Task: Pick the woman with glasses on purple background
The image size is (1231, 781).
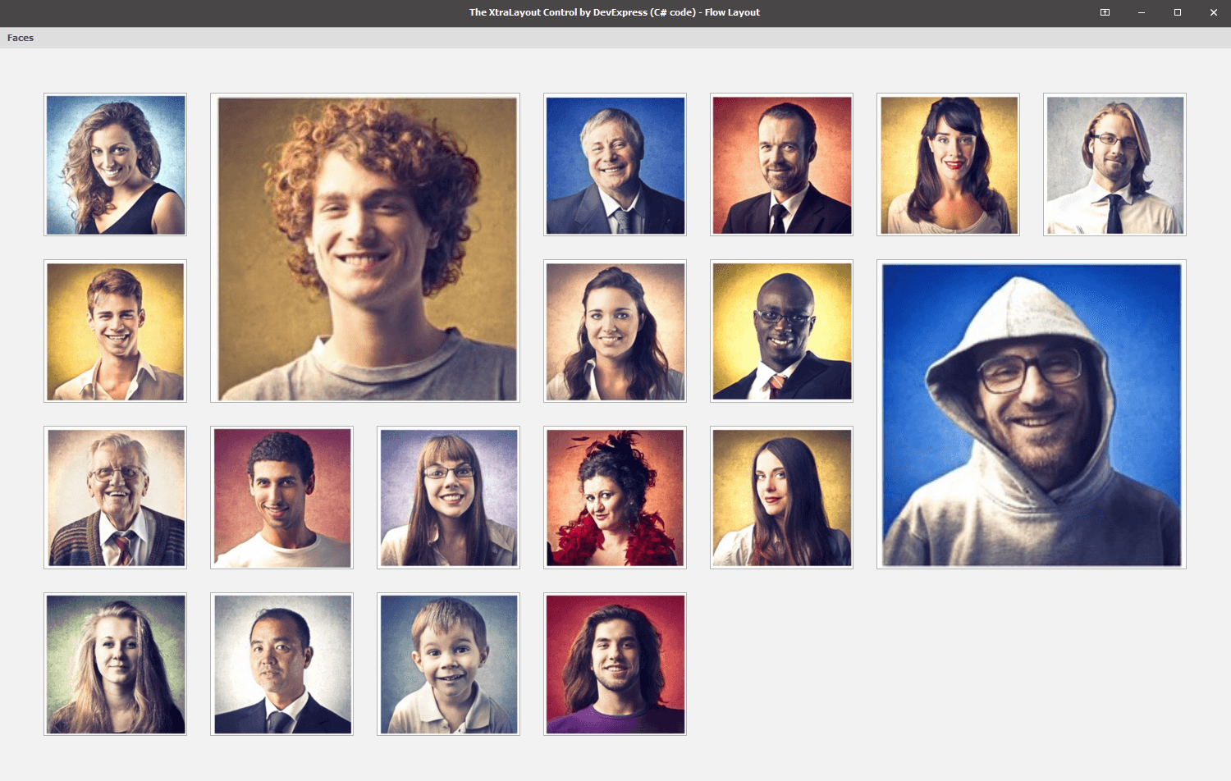Action: (448, 498)
